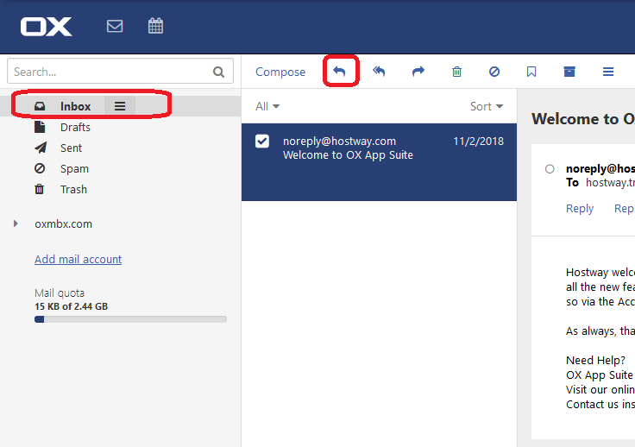The height and width of the screenshot is (447, 635).
Task: Open the Mail app envelope icon
Action: point(115,26)
